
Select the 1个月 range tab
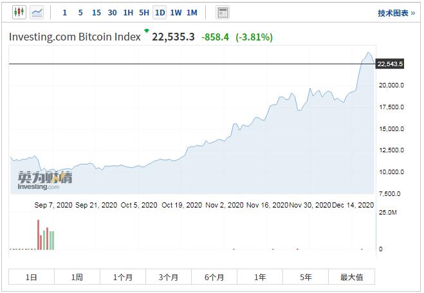point(123,277)
